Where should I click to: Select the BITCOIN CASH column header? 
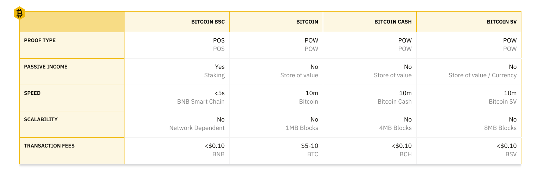[x=393, y=22]
